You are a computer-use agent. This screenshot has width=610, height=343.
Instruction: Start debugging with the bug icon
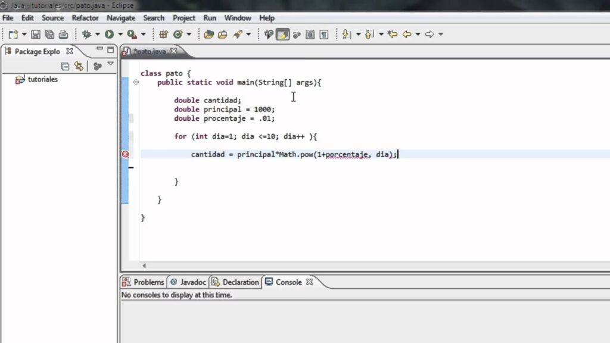86,35
